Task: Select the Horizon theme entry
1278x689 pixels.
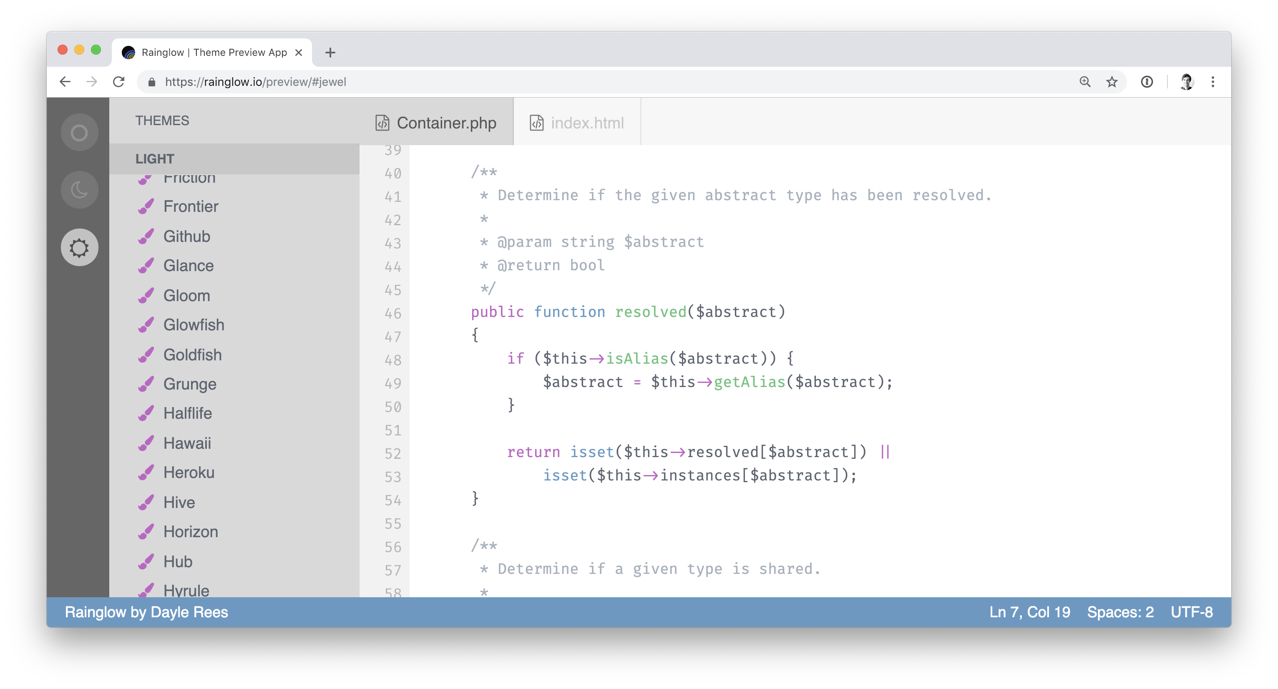Action: (189, 531)
